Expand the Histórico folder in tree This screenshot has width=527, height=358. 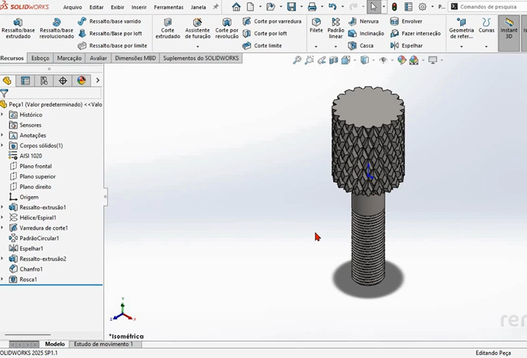(x=3, y=115)
